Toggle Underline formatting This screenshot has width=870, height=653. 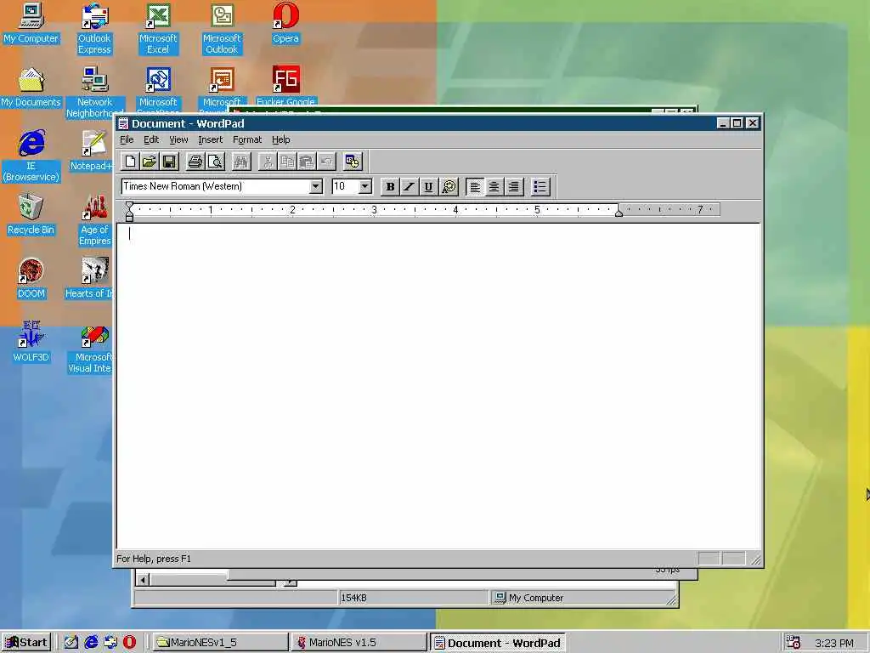click(x=428, y=186)
